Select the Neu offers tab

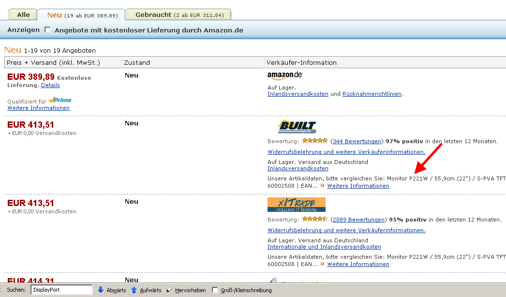81,15
